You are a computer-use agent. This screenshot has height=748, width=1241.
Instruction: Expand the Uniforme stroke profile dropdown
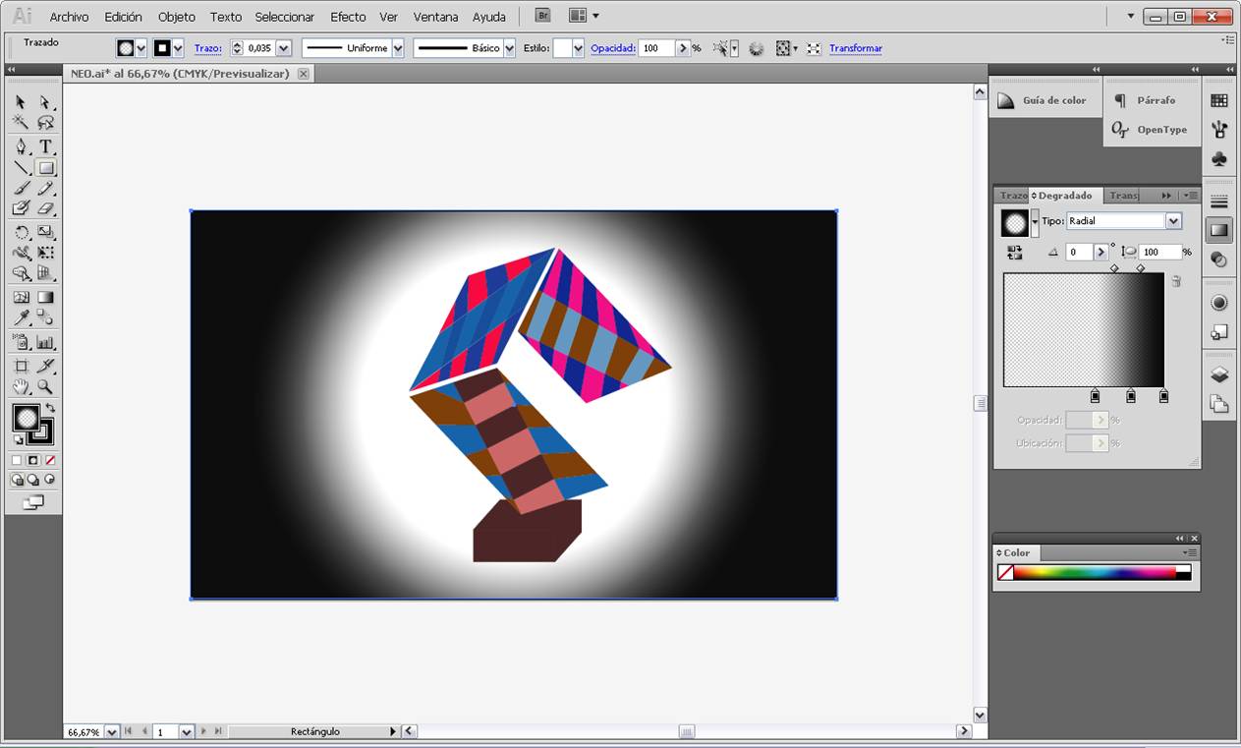pos(398,48)
